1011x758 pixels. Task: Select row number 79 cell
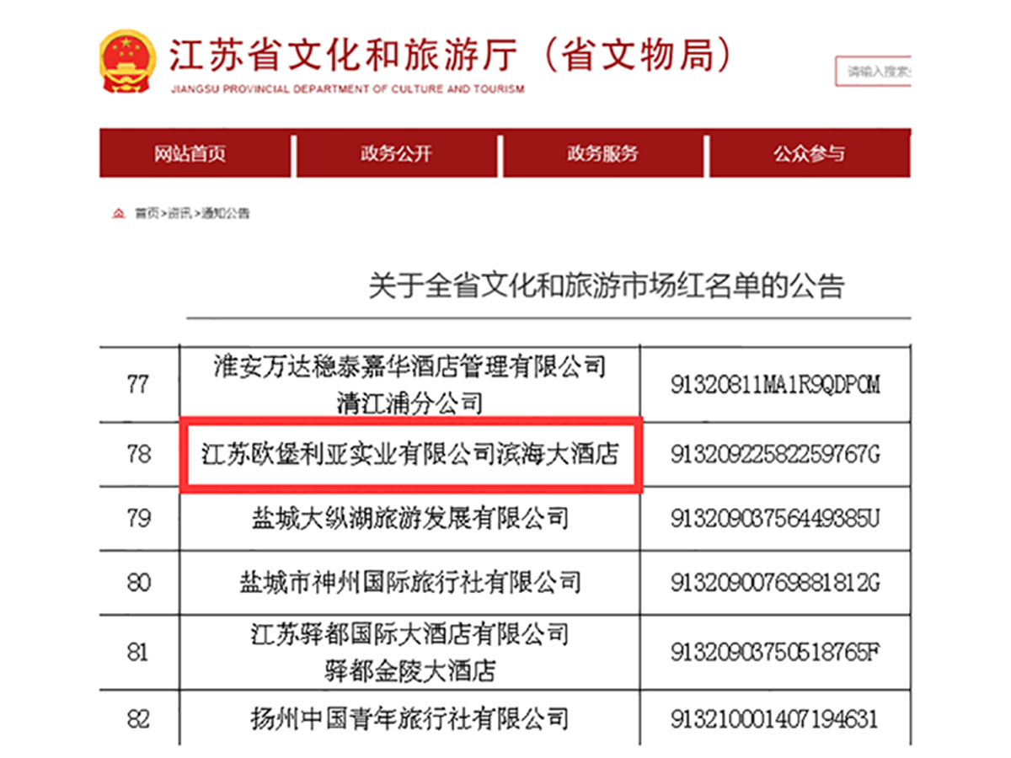[139, 519]
